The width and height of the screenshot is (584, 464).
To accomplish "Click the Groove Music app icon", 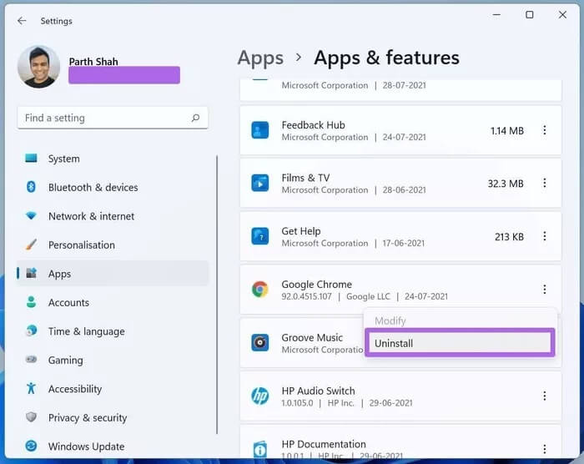I will [260, 342].
